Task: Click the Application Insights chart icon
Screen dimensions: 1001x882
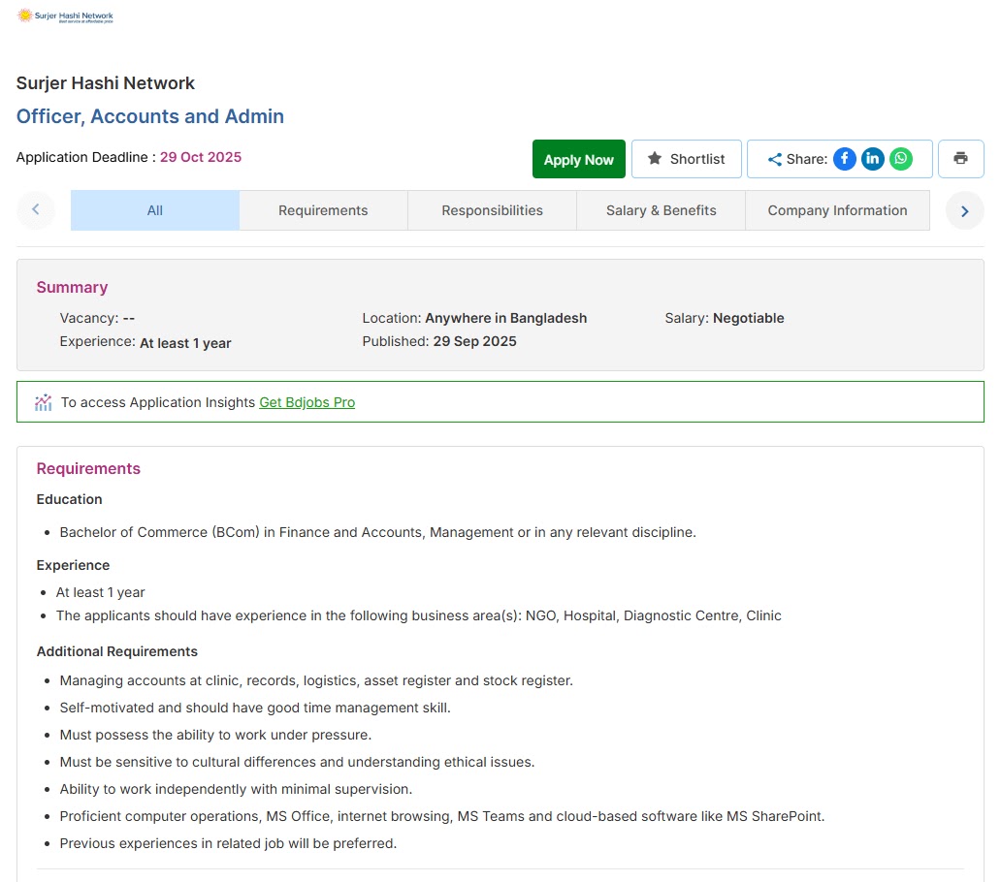Action: [x=43, y=402]
